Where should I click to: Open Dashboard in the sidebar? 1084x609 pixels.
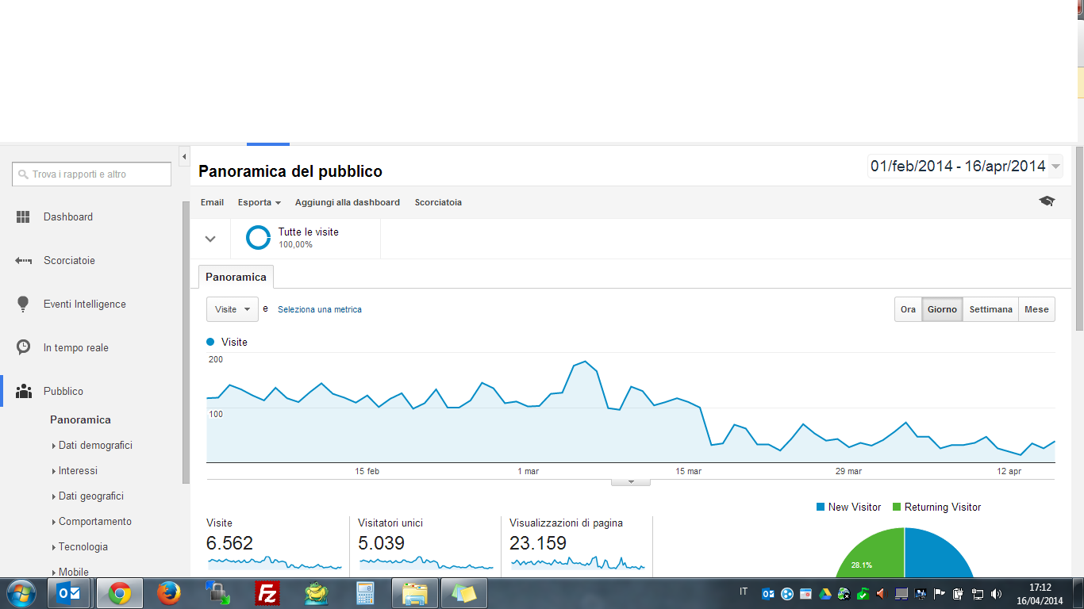68,216
